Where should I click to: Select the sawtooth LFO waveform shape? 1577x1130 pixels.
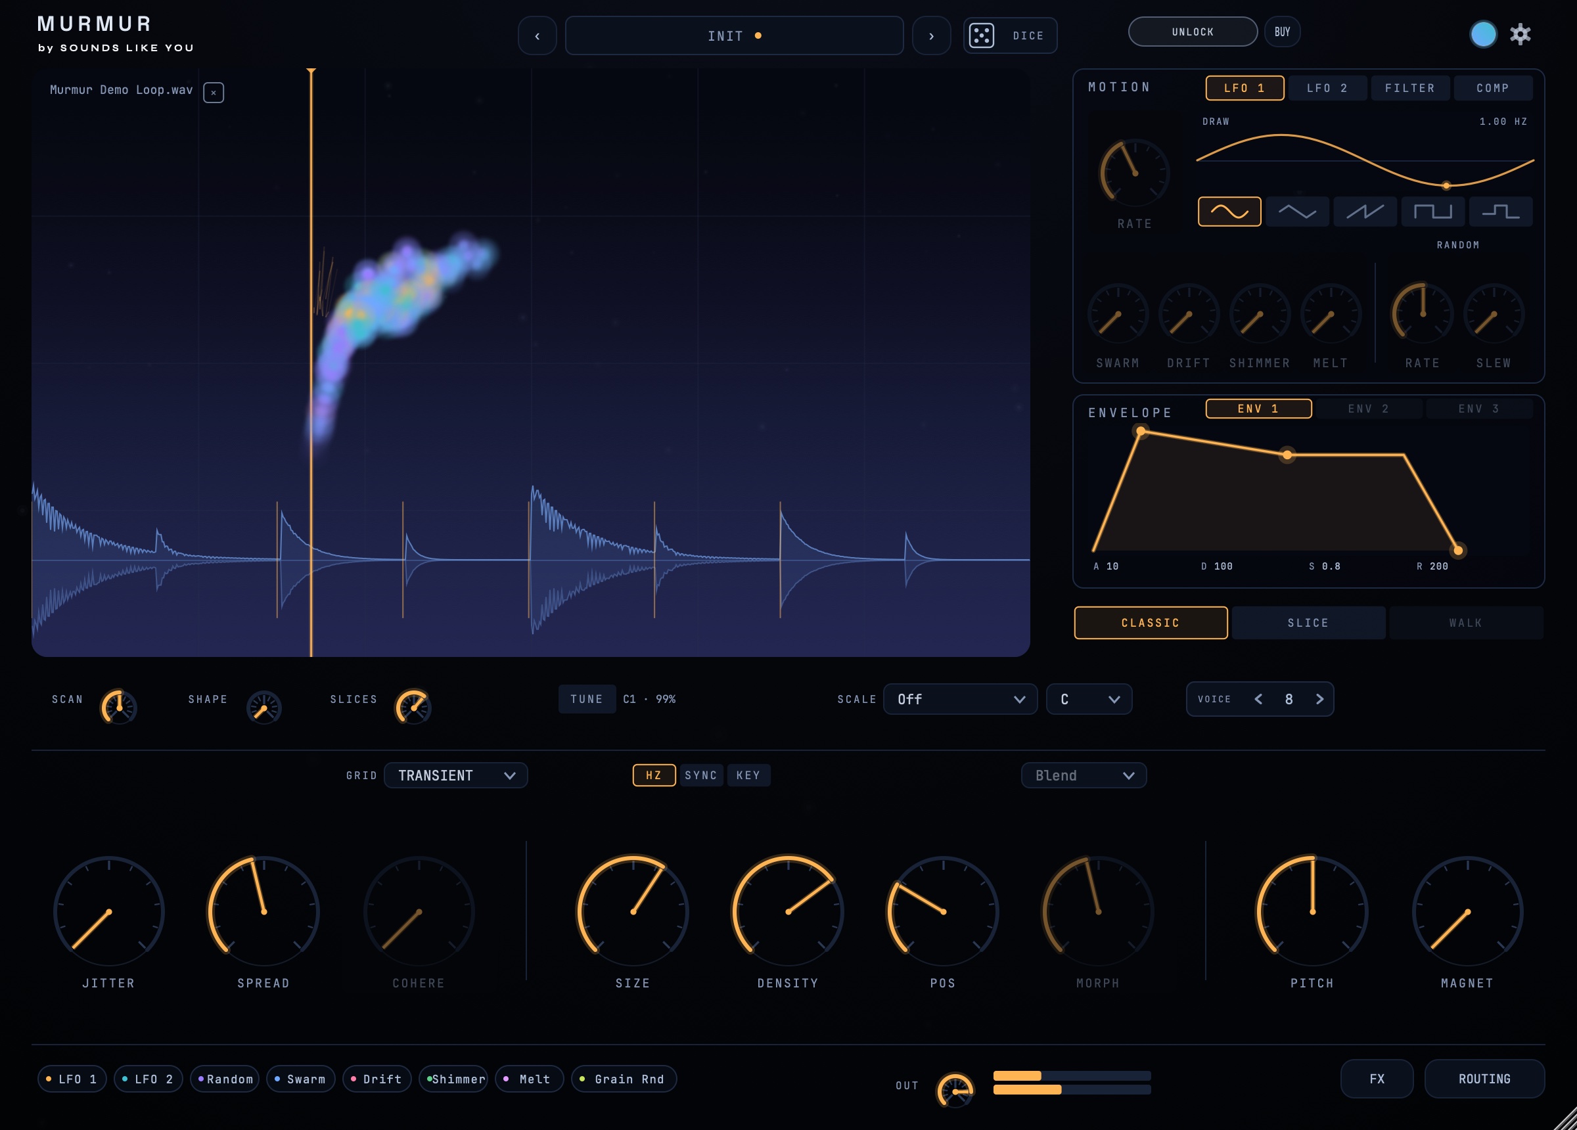tap(1365, 212)
